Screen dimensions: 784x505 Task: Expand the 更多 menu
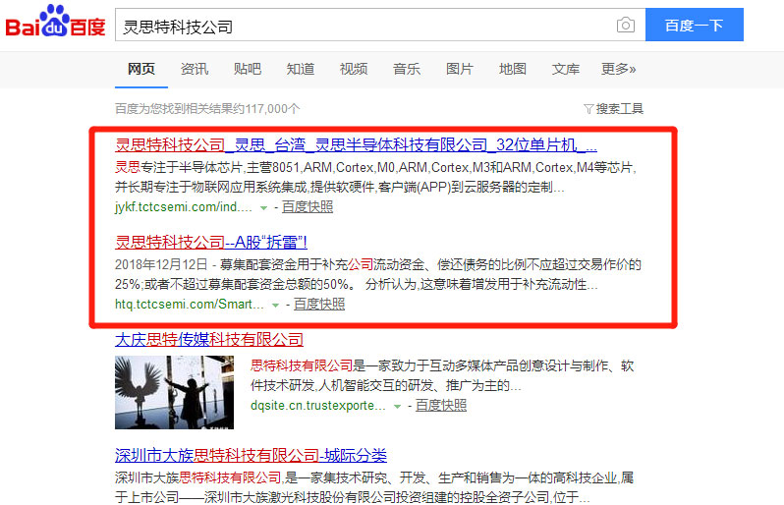click(618, 69)
